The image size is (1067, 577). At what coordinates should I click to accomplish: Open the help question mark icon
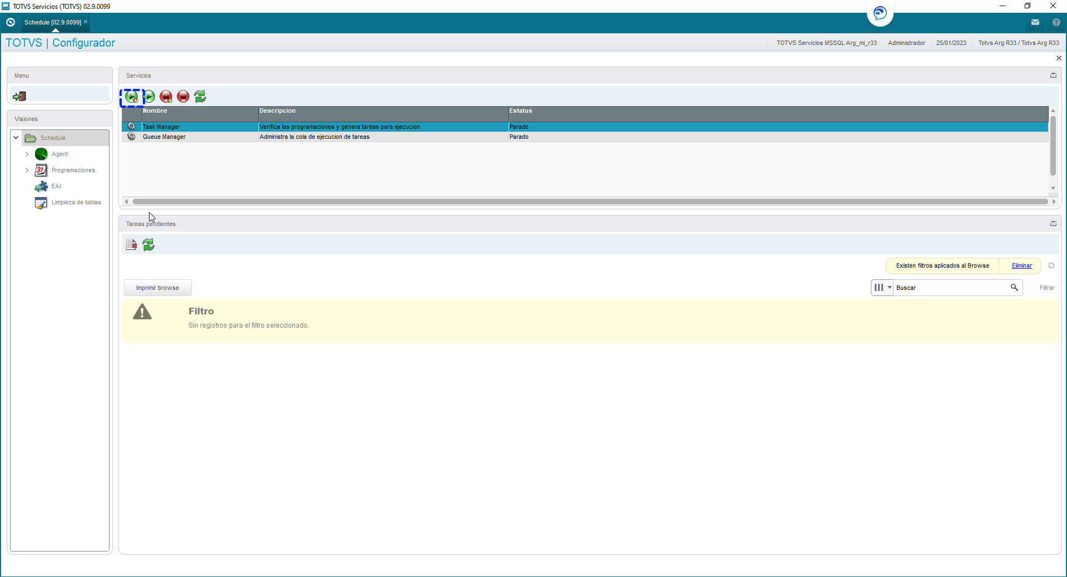1056,22
